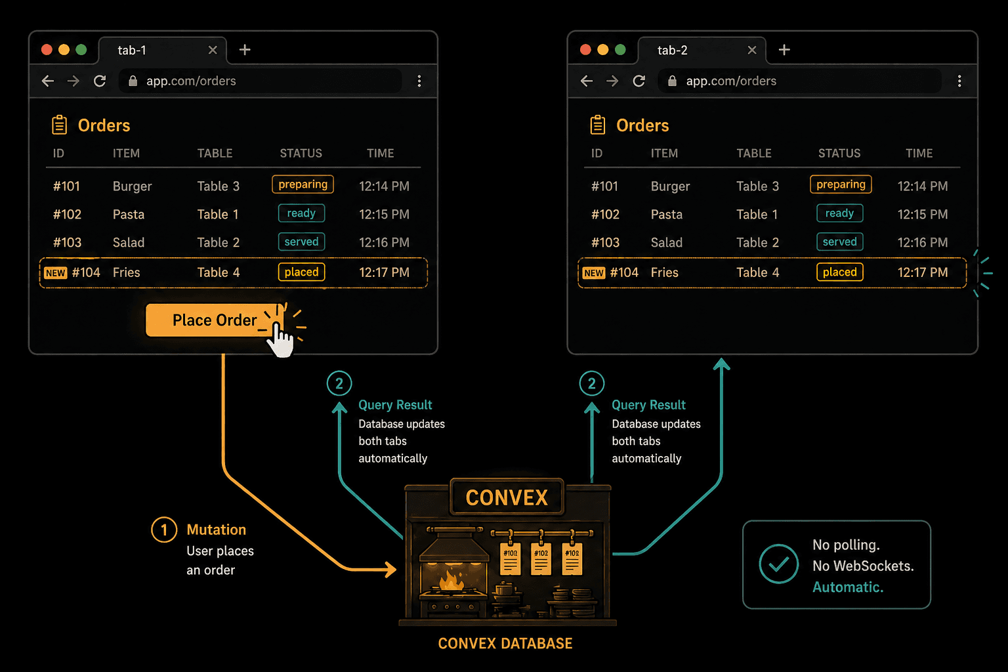
Task: Click the '12:17 PM' time in tab-2 window
Action: pyautogui.click(x=923, y=272)
